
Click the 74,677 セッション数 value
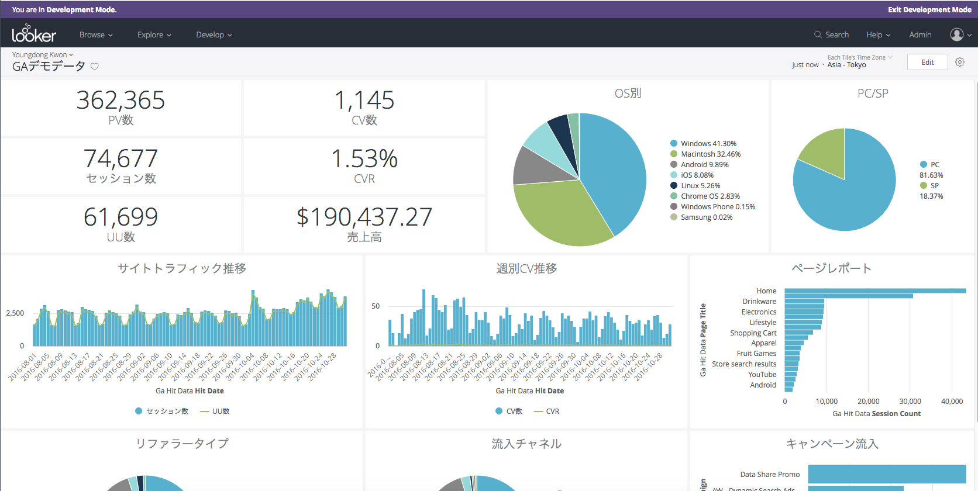pos(120,158)
